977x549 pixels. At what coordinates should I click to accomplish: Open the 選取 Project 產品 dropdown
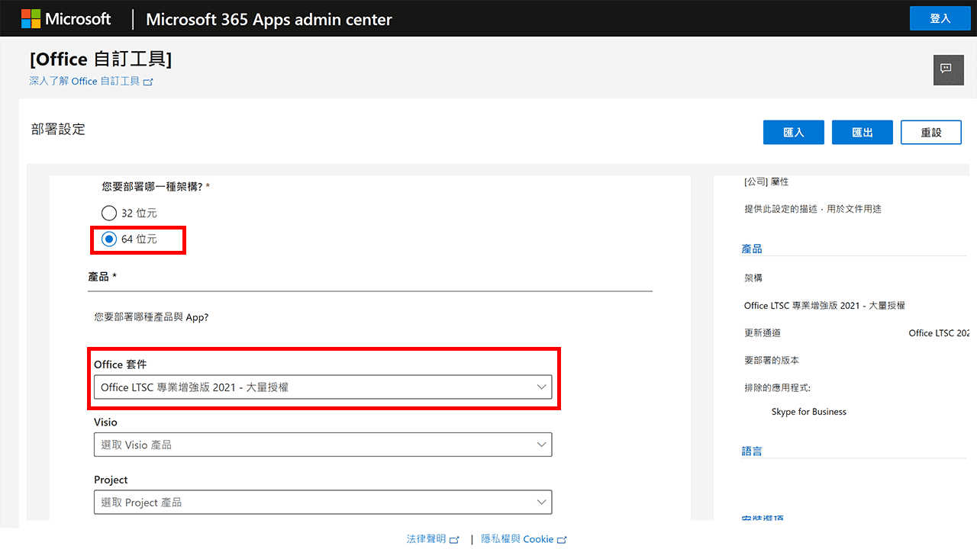coord(323,502)
